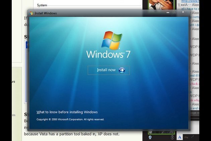Click the round icon left of the font button
This screenshot has width=211, height=141.
(x=172, y=137)
